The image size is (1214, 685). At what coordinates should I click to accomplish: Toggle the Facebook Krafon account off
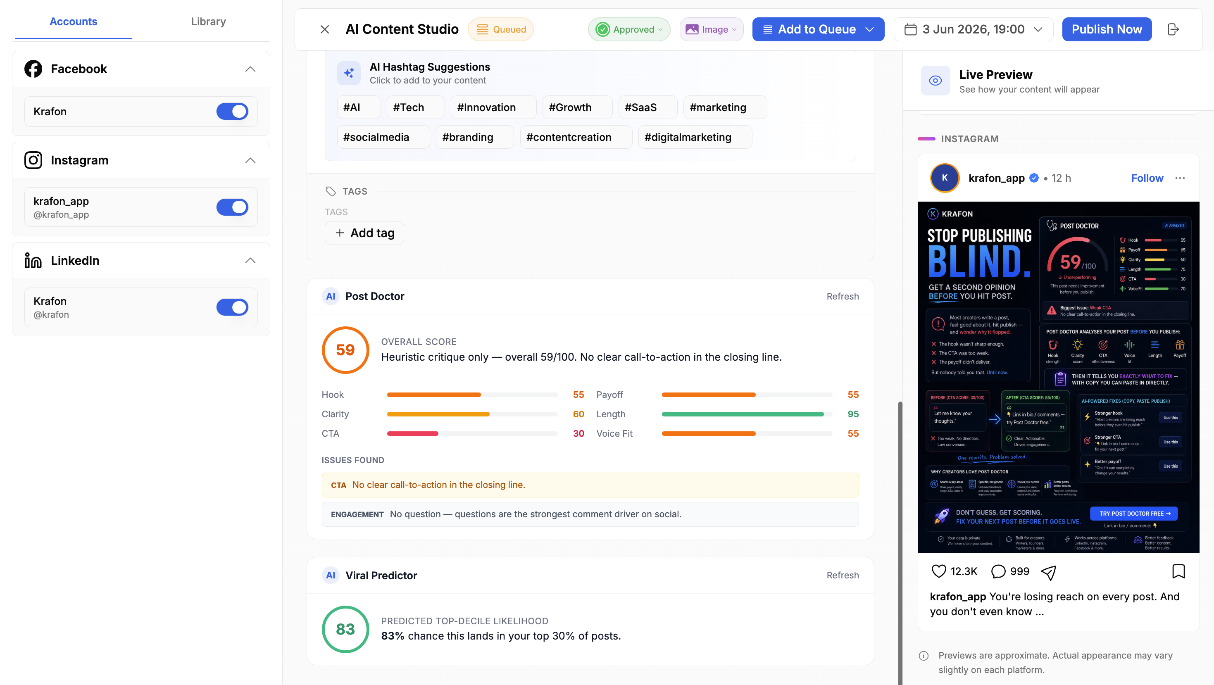(232, 112)
